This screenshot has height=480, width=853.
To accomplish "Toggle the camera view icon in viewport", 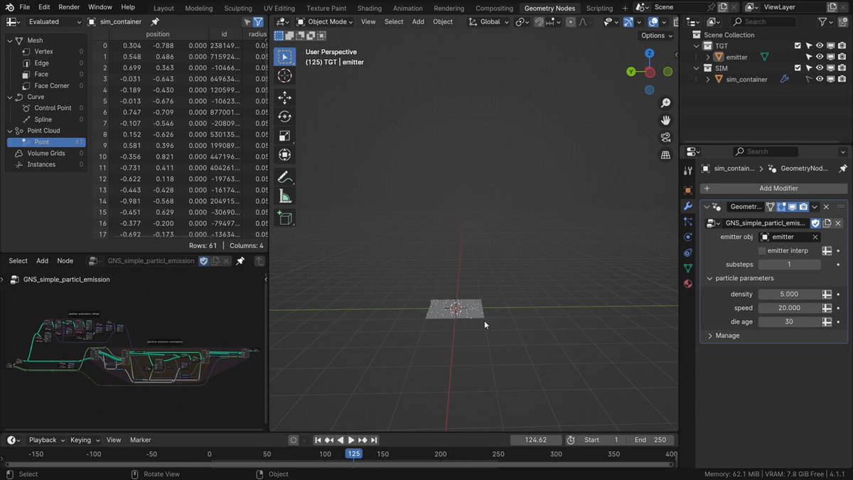I will 666,137.
